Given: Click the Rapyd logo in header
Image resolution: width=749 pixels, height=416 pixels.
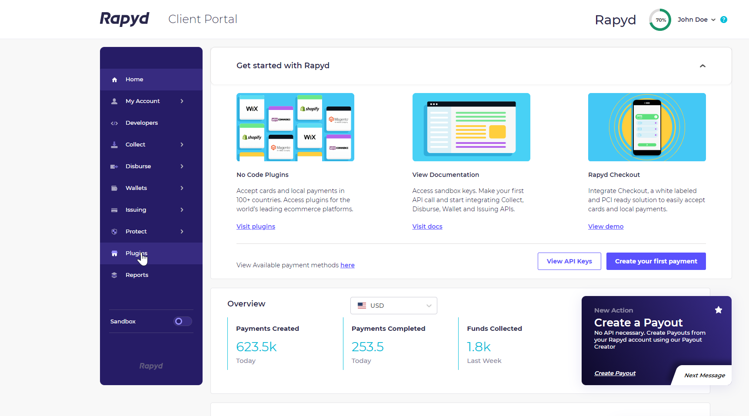Looking at the screenshot, I should point(124,19).
